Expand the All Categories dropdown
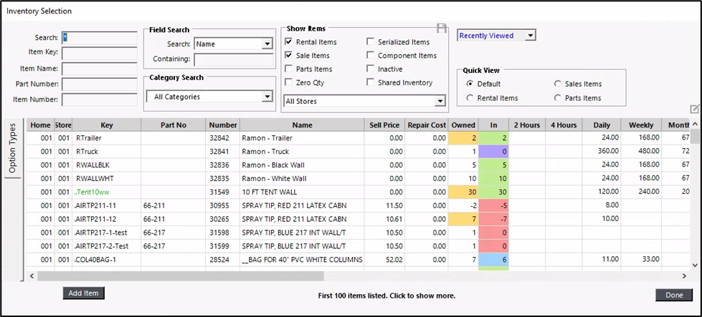 click(x=267, y=97)
